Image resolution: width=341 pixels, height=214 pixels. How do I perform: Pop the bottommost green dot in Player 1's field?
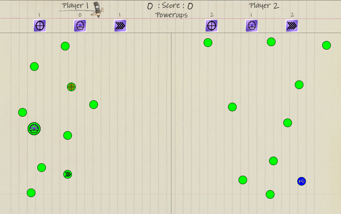point(31,193)
